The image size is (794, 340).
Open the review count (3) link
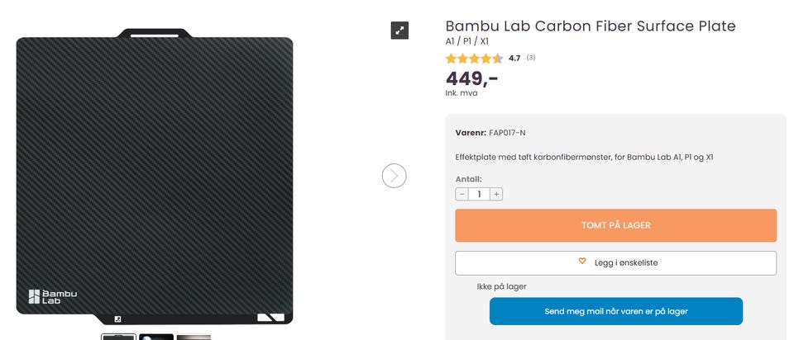click(531, 58)
